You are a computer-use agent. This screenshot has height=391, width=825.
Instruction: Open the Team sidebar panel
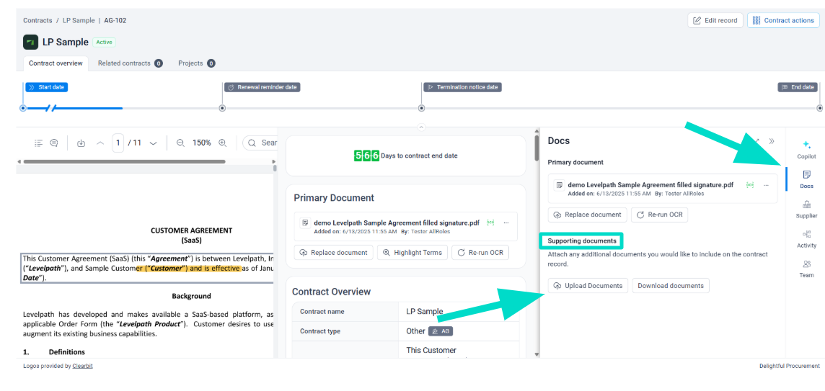pyautogui.click(x=806, y=268)
